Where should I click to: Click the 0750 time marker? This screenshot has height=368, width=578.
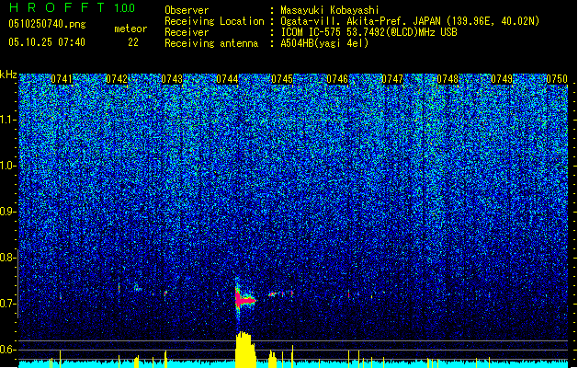(x=557, y=79)
